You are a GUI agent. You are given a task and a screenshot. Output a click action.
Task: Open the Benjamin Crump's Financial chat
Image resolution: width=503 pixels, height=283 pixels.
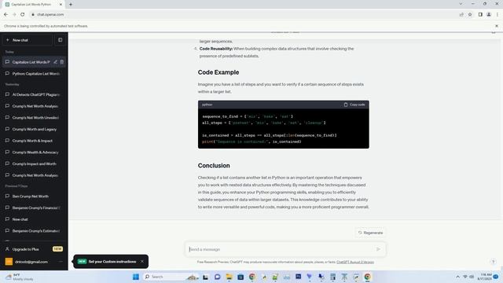point(34,208)
